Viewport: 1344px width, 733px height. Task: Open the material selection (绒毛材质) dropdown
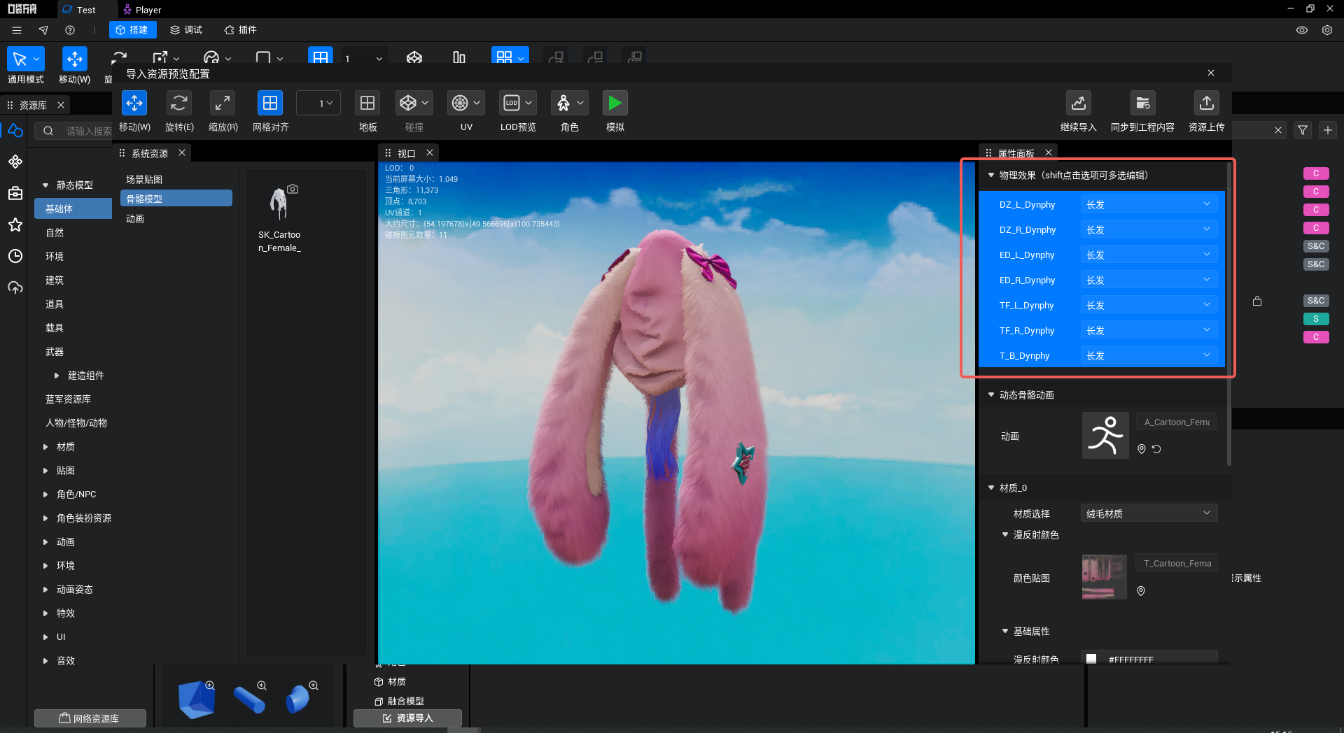[x=1149, y=513]
